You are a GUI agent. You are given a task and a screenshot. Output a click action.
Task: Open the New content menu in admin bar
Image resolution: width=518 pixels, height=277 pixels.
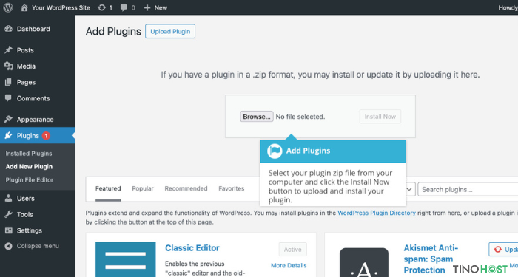point(155,7)
